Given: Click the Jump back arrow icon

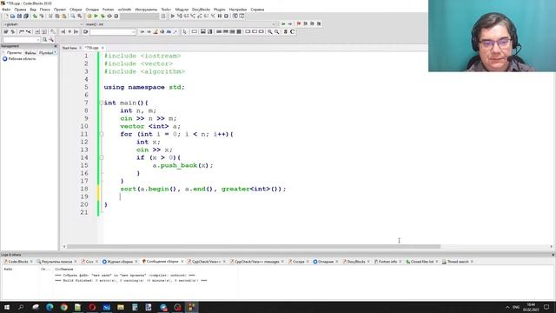Looking at the screenshot, I should (x=283, y=23).
